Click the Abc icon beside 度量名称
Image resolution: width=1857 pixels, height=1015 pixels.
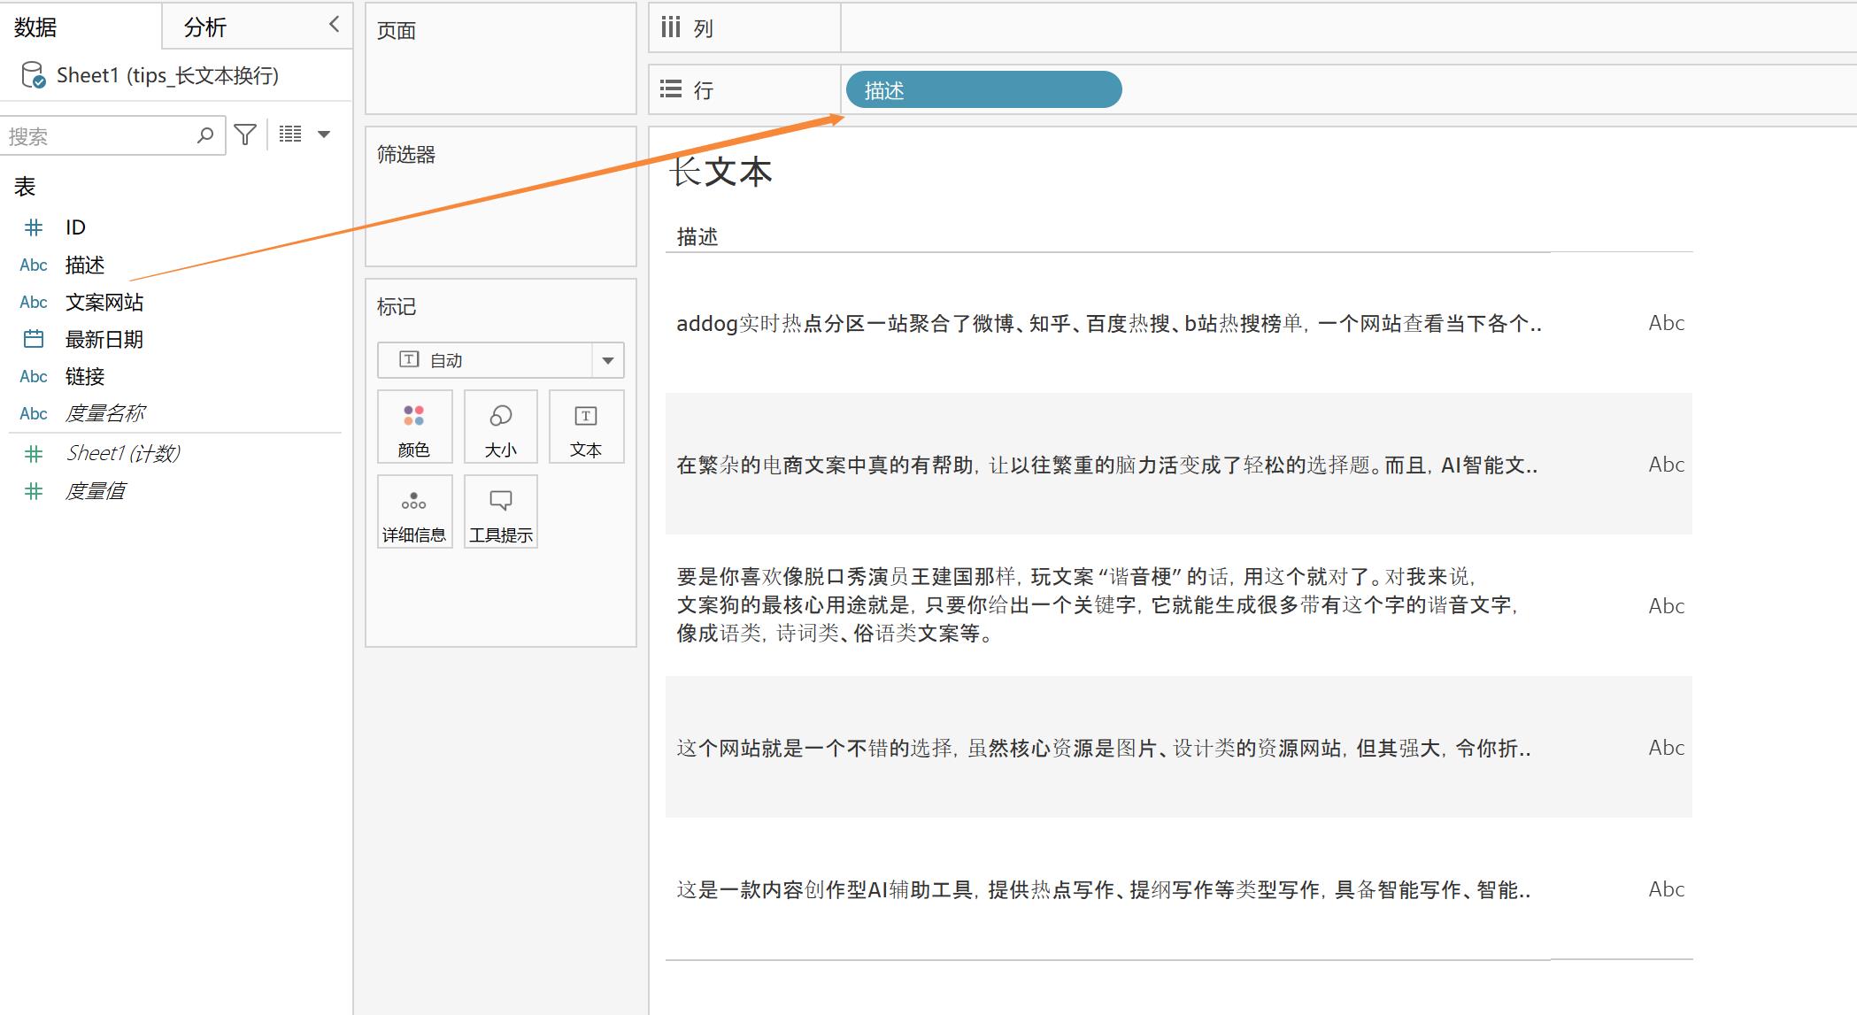pos(34,413)
